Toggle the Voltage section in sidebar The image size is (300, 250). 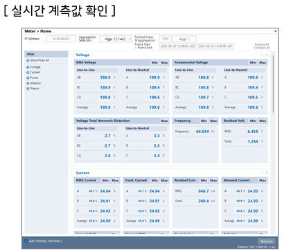pos(28,67)
